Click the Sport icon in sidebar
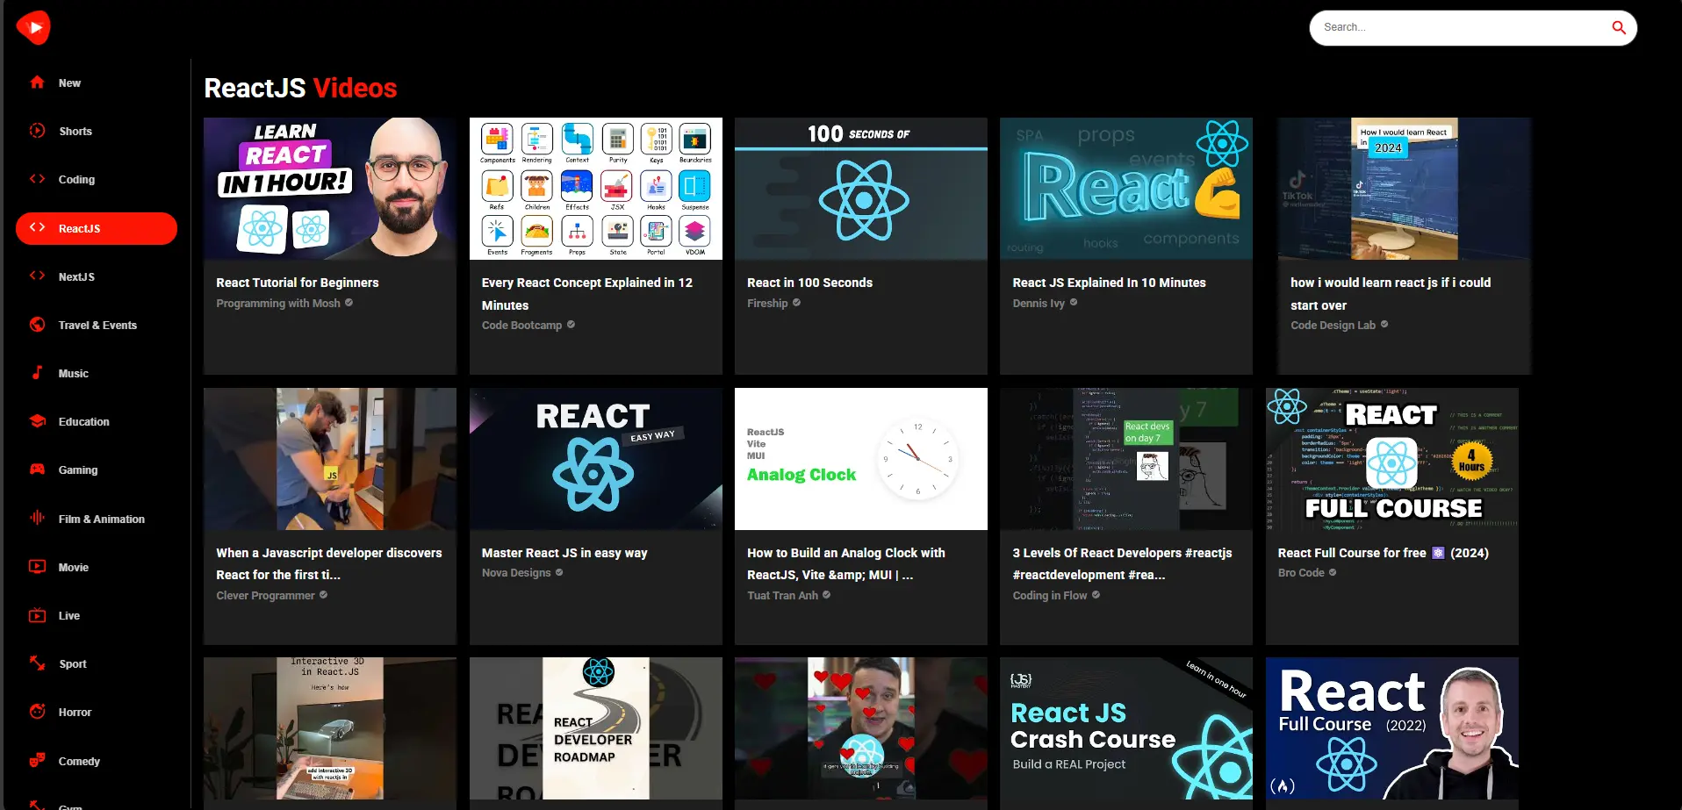1682x810 pixels. click(x=37, y=663)
